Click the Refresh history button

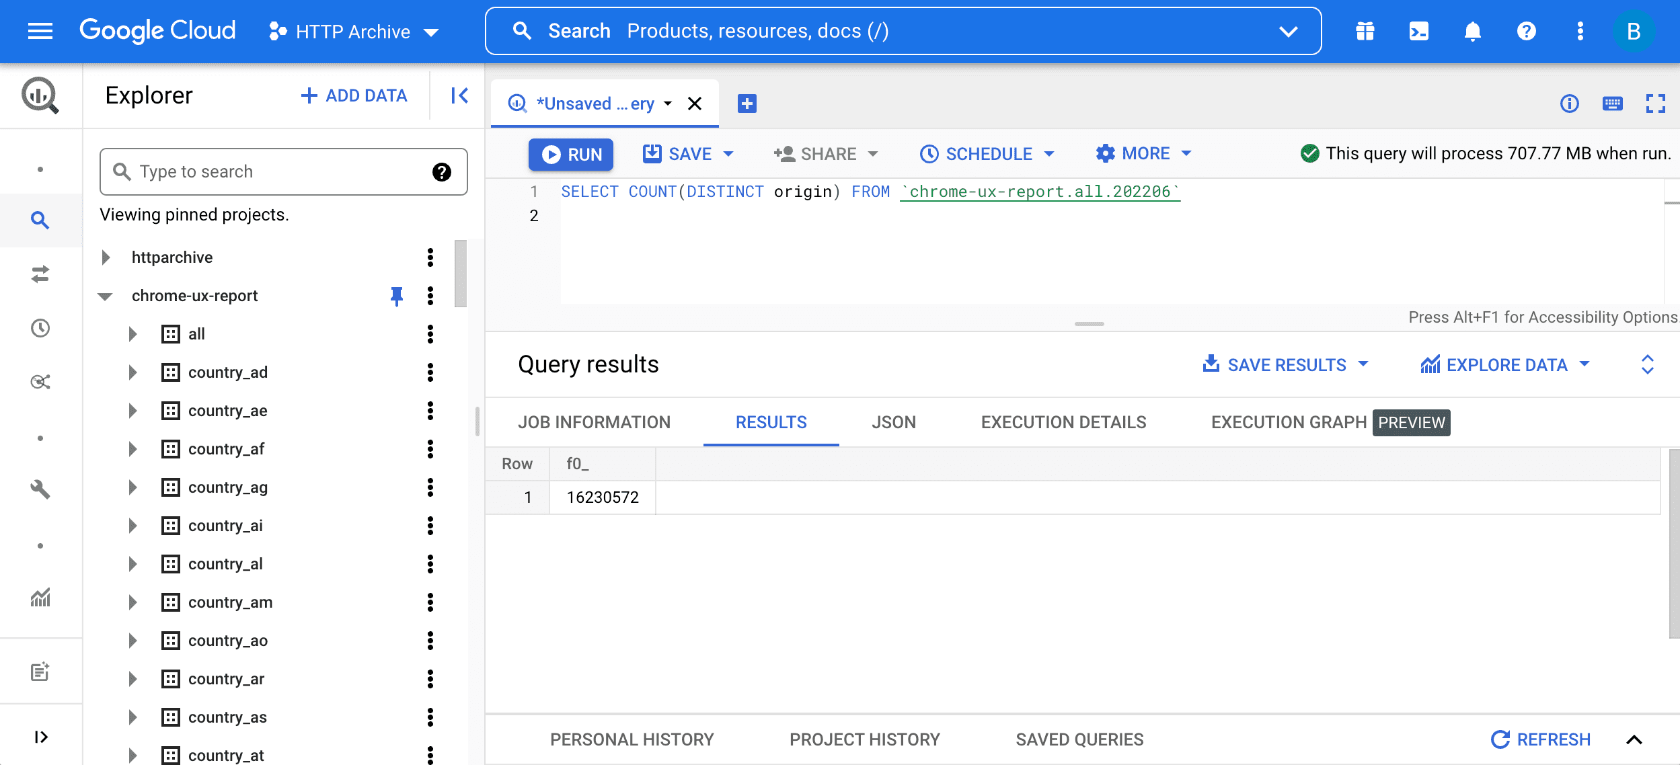pos(1543,739)
